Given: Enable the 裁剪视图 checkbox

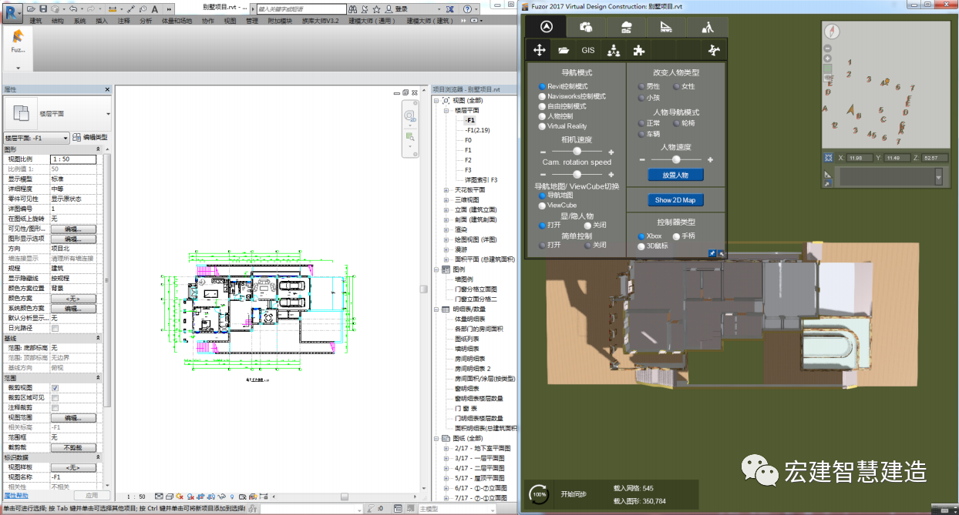Looking at the screenshot, I should point(55,388).
